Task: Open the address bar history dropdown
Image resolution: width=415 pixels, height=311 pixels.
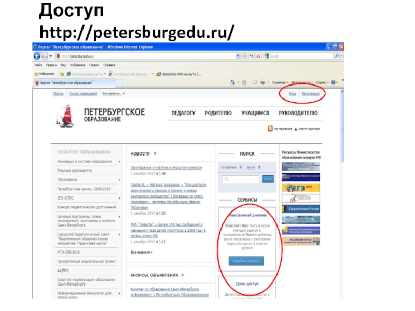Action: (x=238, y=56)
